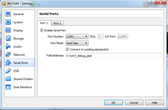Switch to the Port 2 tab
168x110 pixels.
57,23
